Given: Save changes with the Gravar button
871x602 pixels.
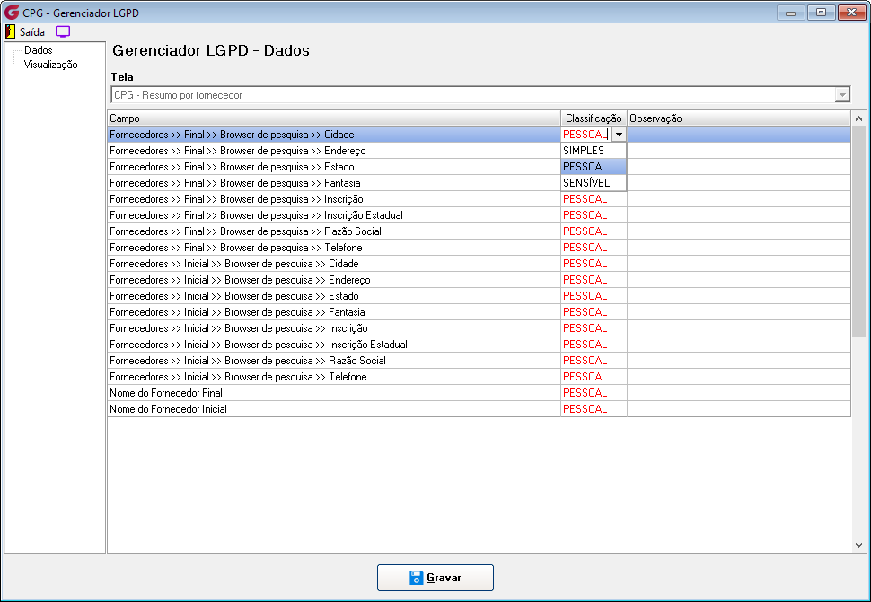Looking at the screenshot, I should (435, 578).
